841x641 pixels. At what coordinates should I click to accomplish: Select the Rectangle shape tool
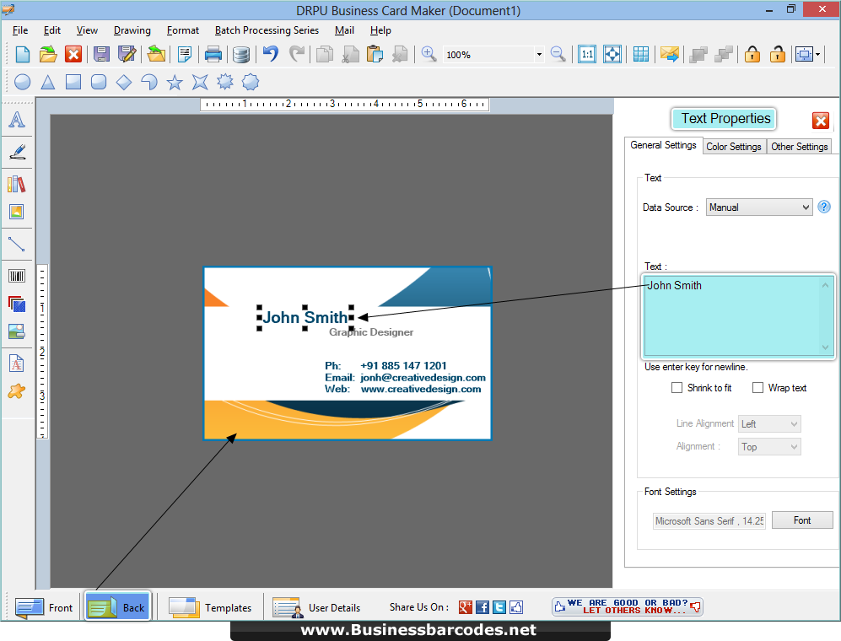pyautogui.click(x=73, y=82)
